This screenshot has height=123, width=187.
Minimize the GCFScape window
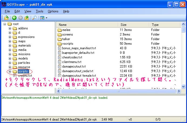[x=170, y=5]
